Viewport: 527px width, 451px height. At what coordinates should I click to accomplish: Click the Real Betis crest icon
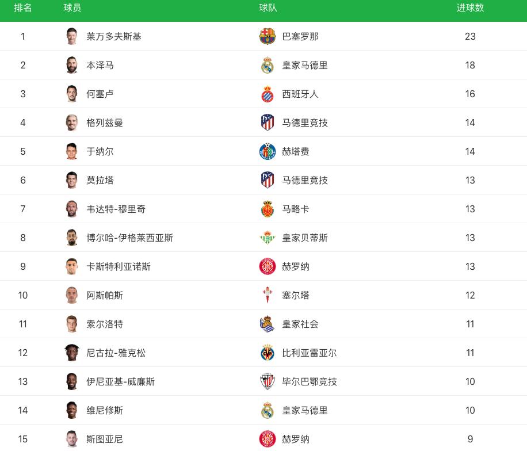(x=268, y=238)
